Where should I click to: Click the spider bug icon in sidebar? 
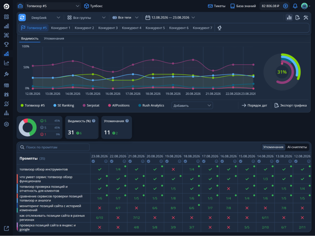click(x=6, y=94)
